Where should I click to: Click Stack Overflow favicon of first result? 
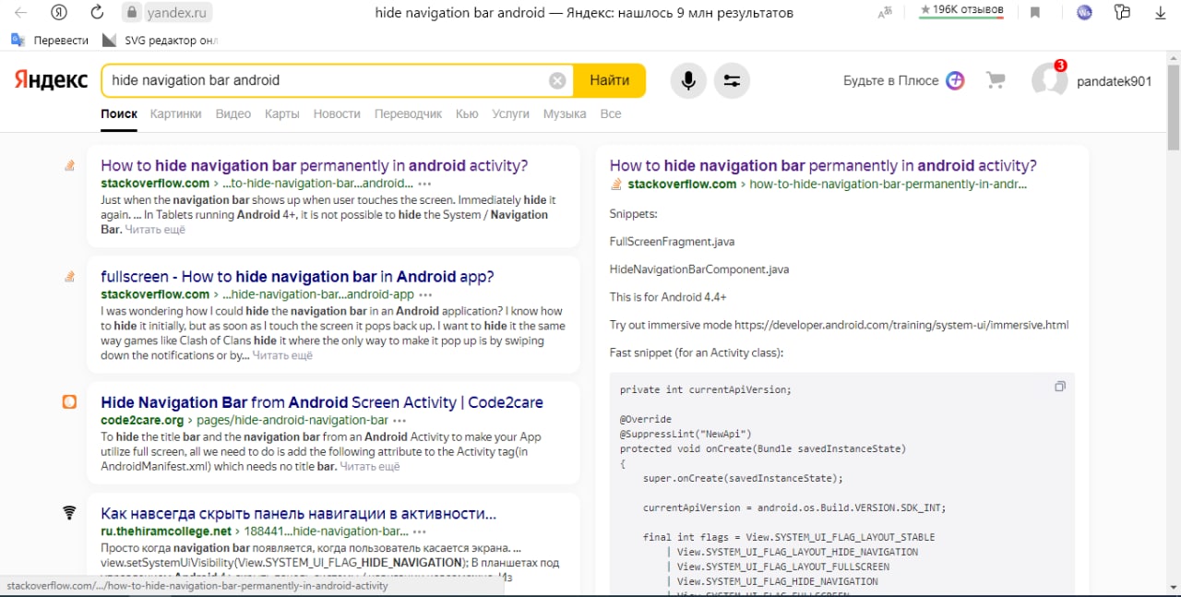click(69, 166)
